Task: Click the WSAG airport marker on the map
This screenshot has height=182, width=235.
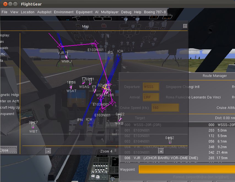Action: click(84, 81)
